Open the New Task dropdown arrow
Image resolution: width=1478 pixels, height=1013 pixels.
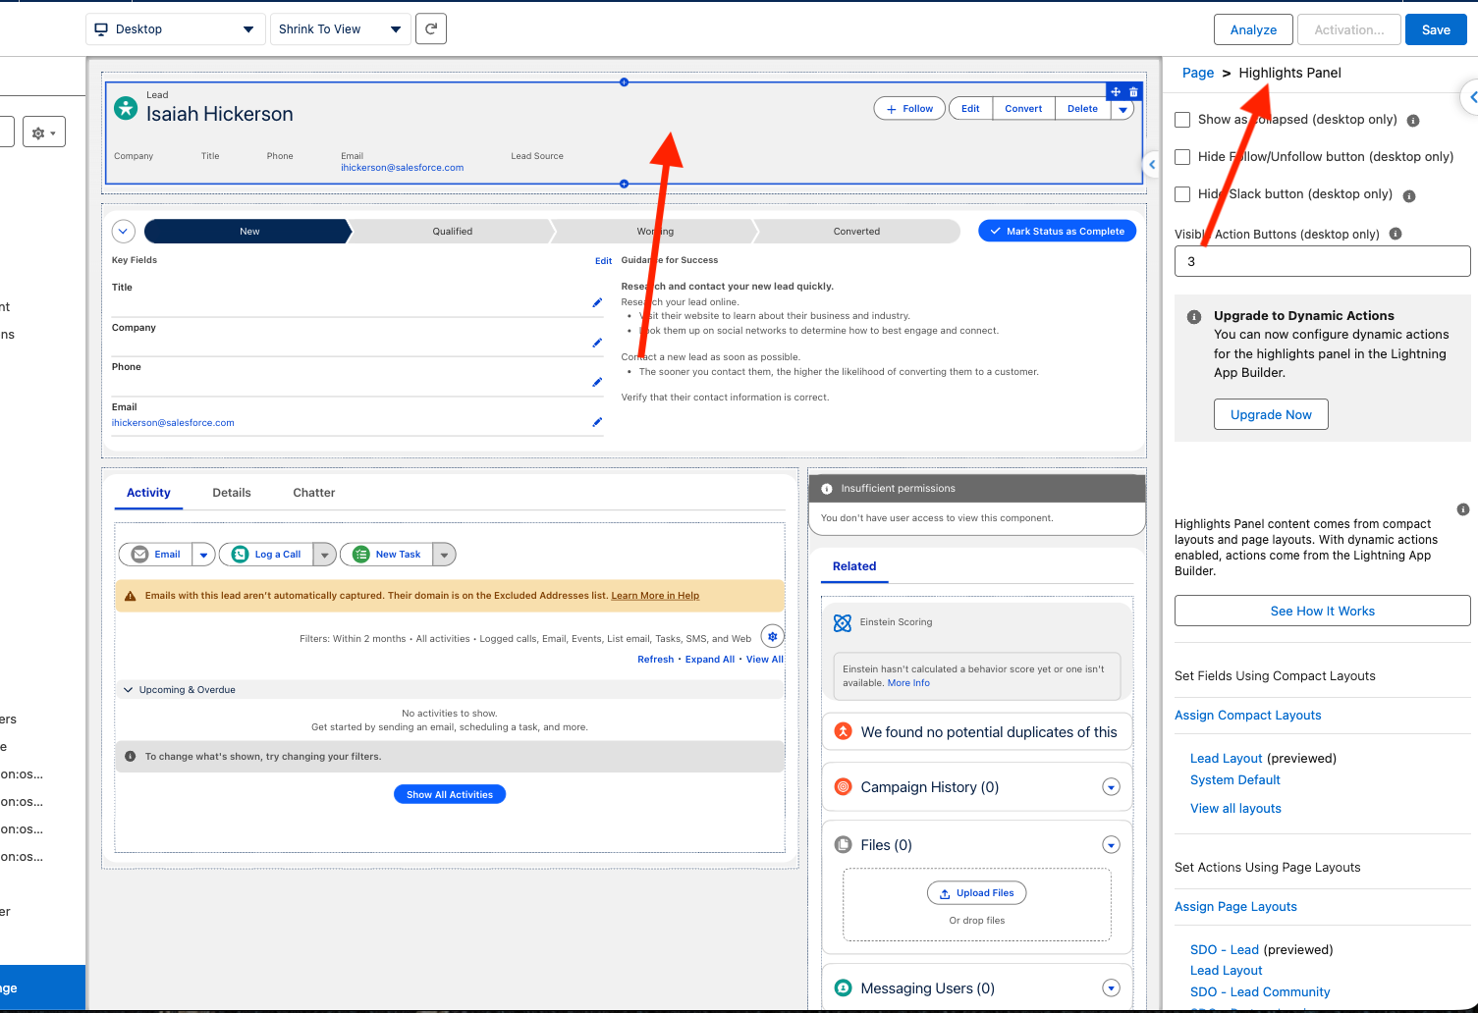point(444,555)
